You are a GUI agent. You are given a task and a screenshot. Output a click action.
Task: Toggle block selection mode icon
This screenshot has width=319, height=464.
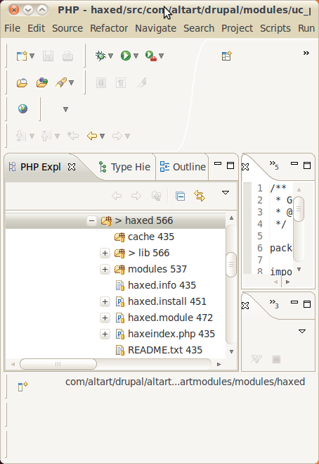(101, 82)
